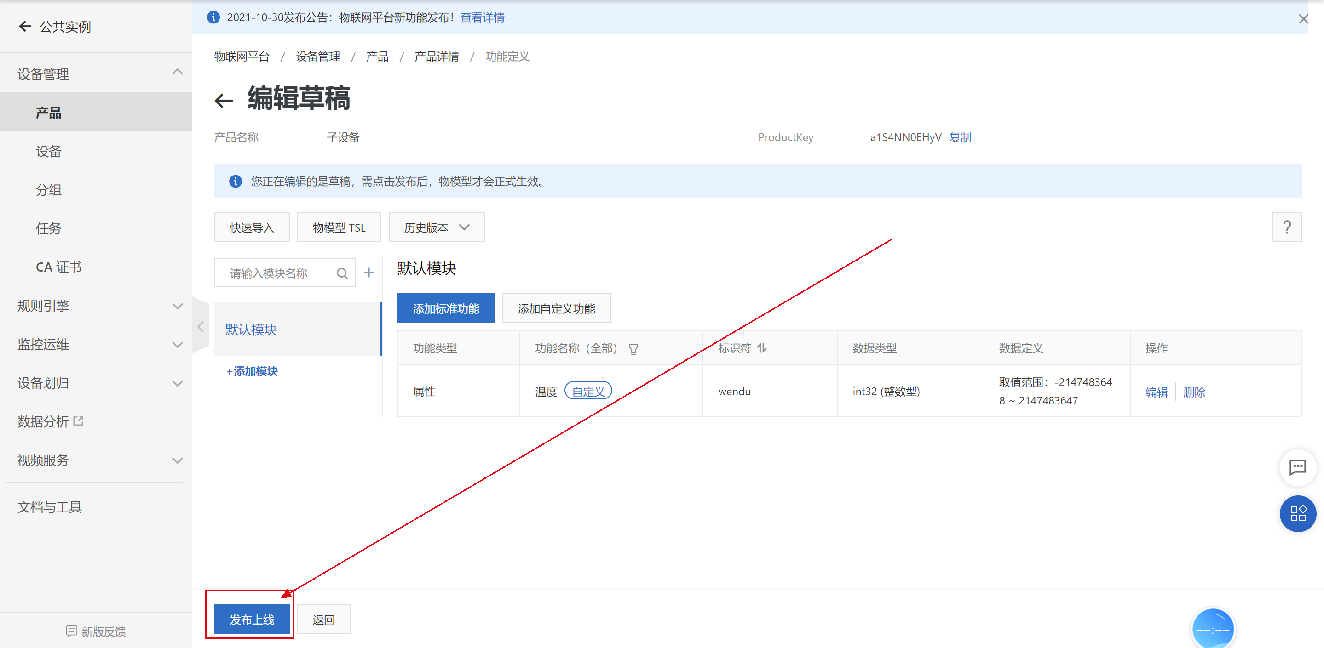
Task: Click the 复制 link next to ProductKey
Action: click(960, 137)
